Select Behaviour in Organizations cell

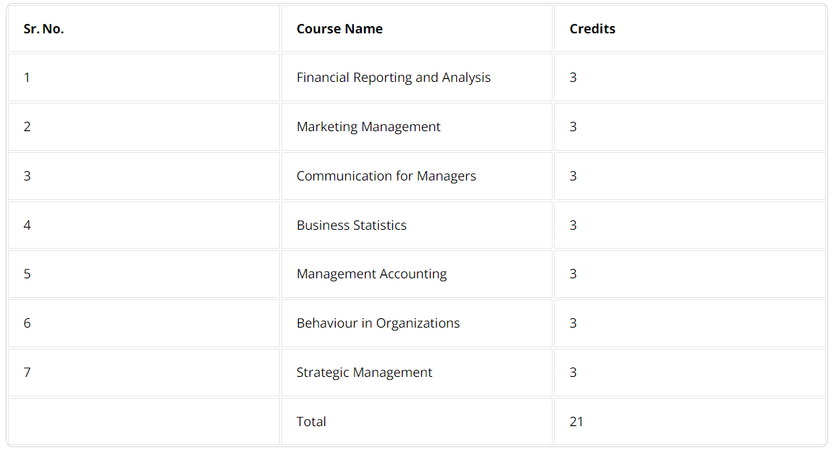point(417,323)
